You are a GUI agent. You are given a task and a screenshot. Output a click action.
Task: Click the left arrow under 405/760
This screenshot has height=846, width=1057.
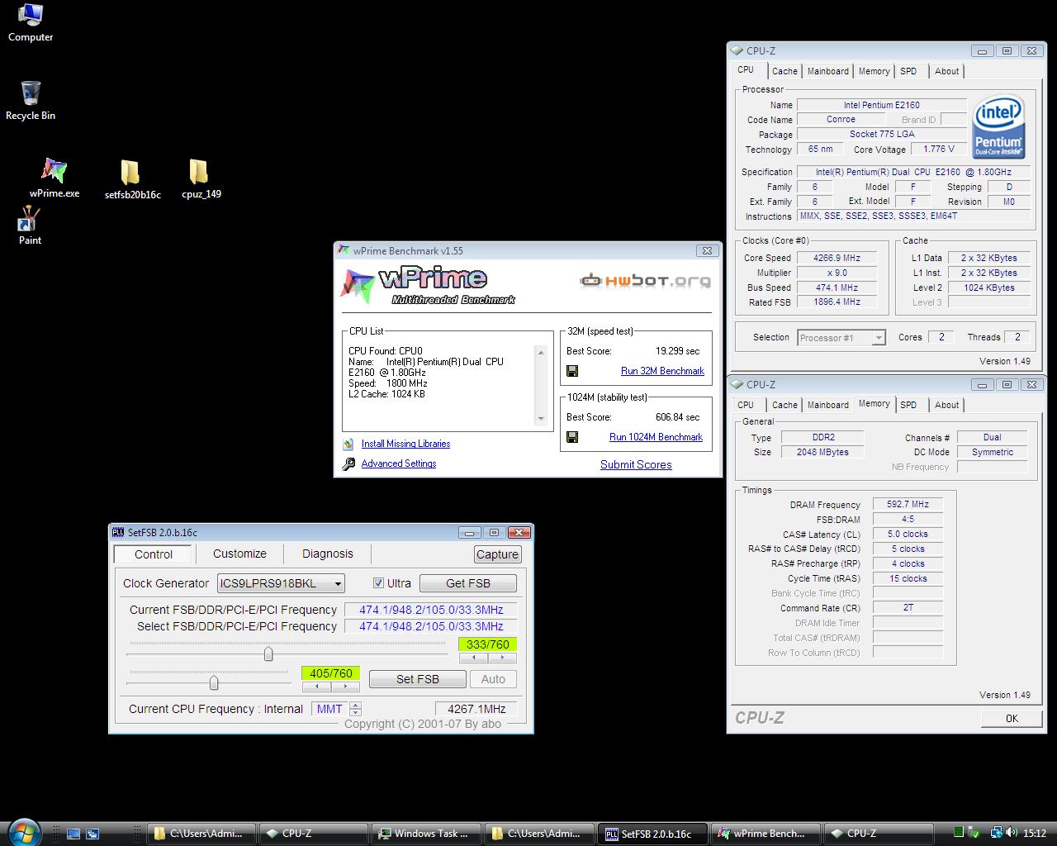[316, 687]
